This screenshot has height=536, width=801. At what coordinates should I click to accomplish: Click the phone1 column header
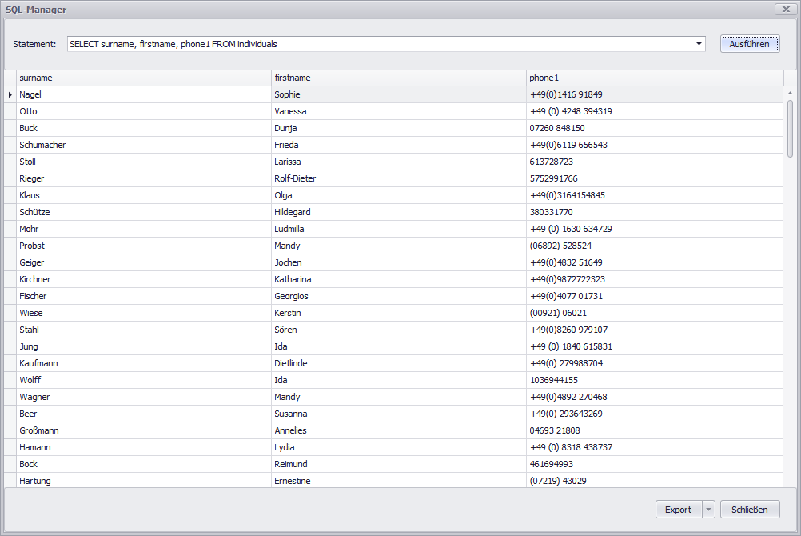(x=654, y=78)
